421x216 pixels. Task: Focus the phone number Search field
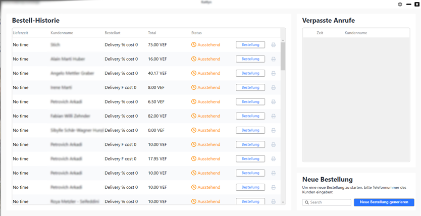(330, 202)
